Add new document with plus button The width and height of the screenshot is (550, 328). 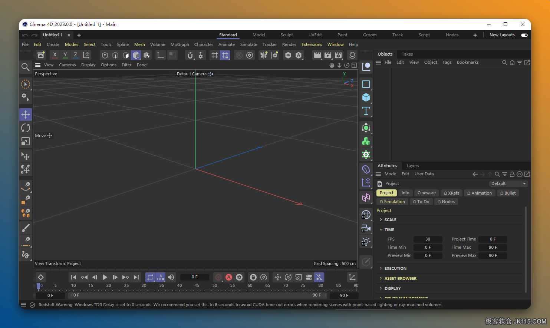point(79,35)
